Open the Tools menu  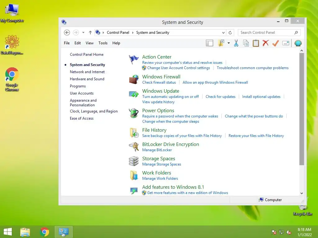pyautogui.click(x=103, y=43)
